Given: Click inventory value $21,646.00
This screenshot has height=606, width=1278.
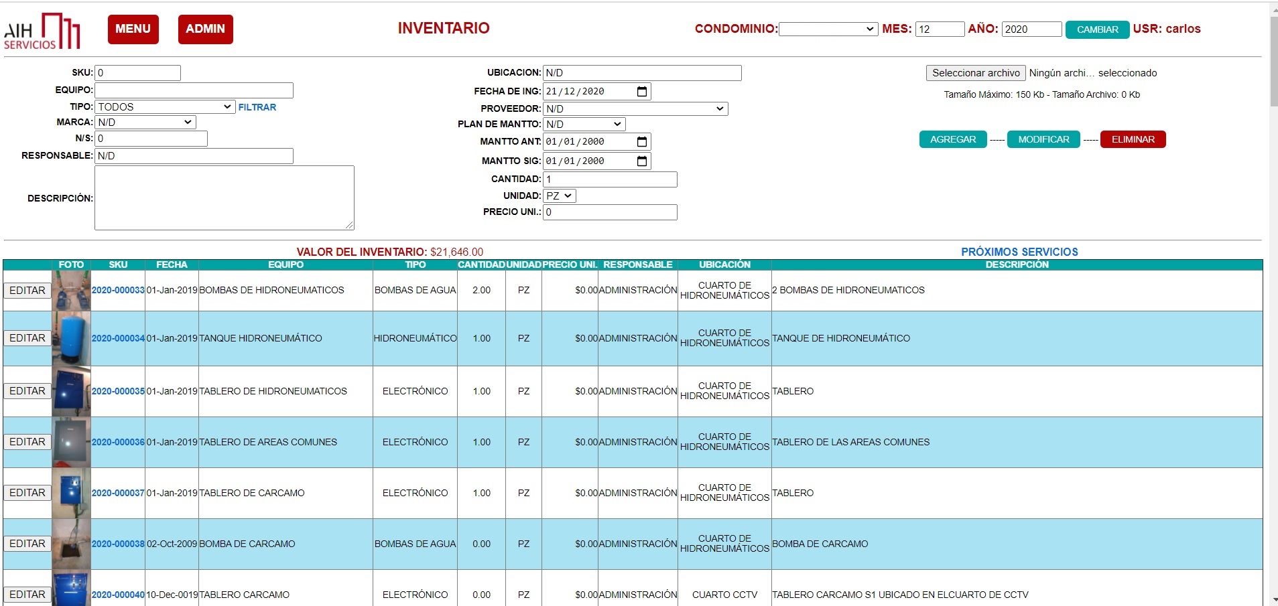Looking at the screenshot, I should click(x=456, y=252).
